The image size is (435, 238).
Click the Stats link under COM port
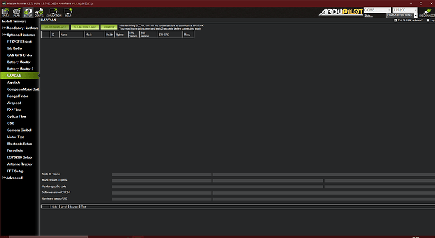click(x=368, y=16)
